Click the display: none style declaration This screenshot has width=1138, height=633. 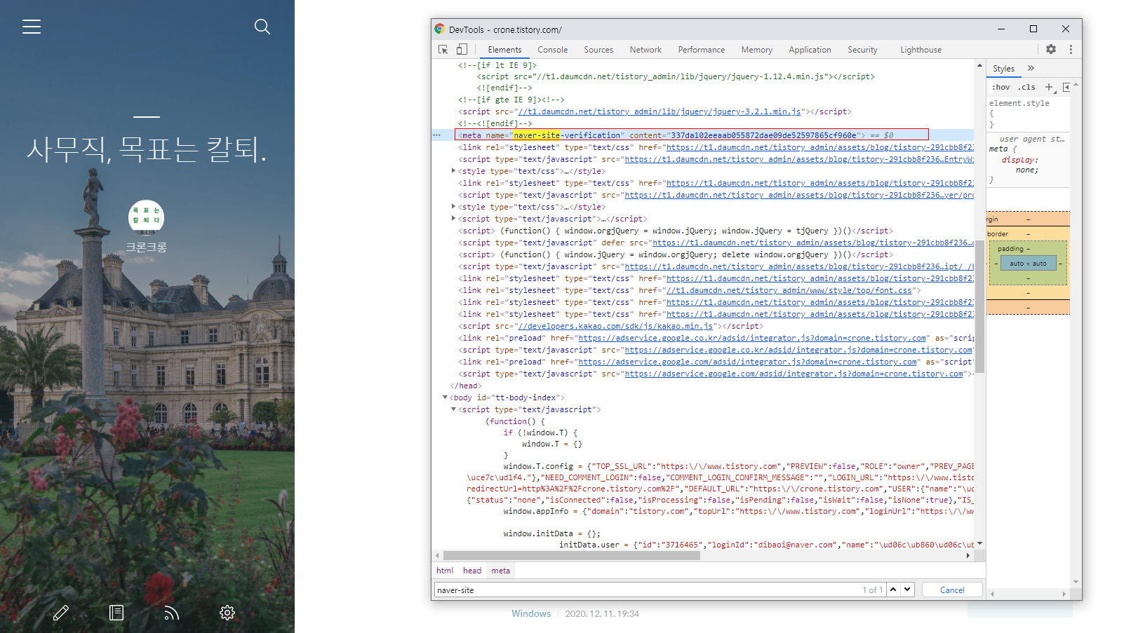pyautogui.click(x=1020, y=165)
